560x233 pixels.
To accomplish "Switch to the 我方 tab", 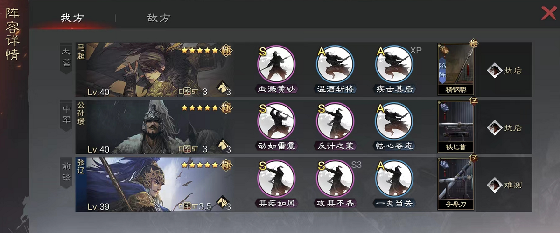I will (x=72, y=18).
